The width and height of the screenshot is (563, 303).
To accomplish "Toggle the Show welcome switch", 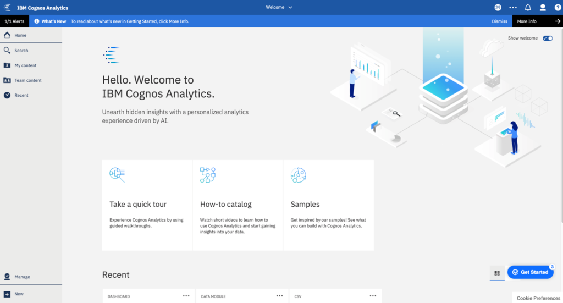I will pyautogui.click(x=548, y=38).
